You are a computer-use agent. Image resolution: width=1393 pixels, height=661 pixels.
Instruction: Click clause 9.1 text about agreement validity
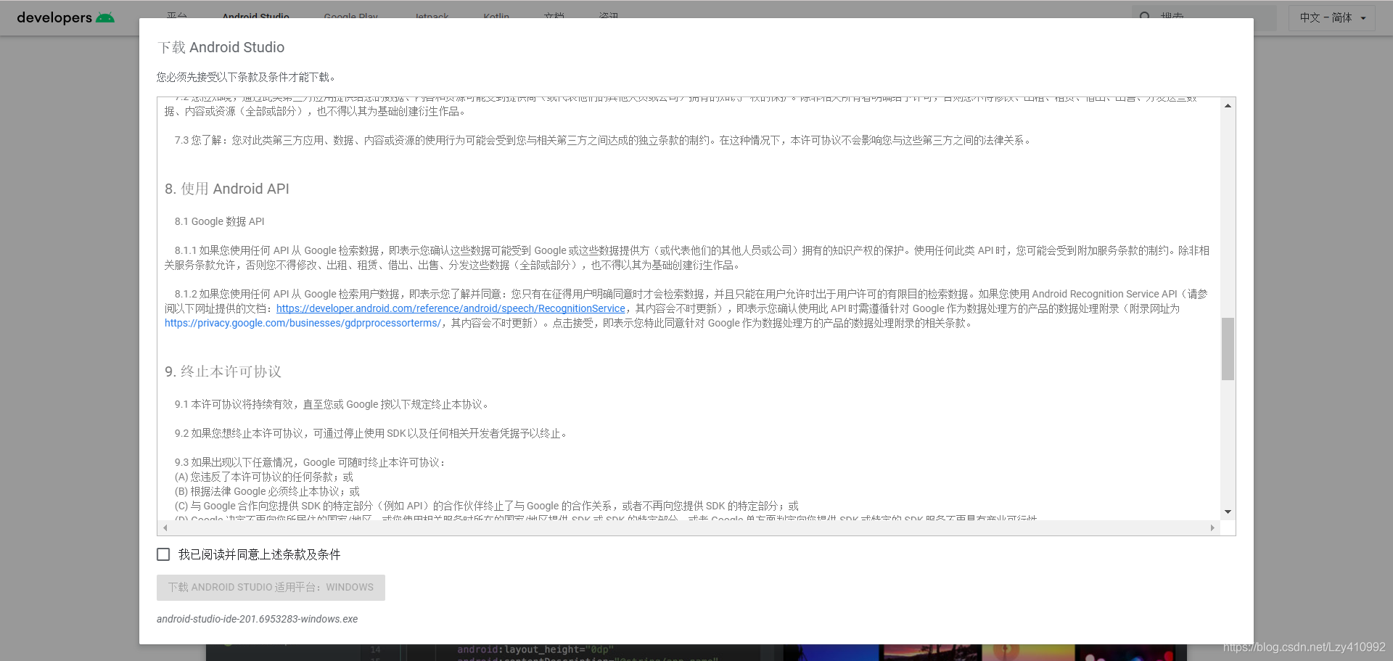pyautogui.click(x=333, y=404)
